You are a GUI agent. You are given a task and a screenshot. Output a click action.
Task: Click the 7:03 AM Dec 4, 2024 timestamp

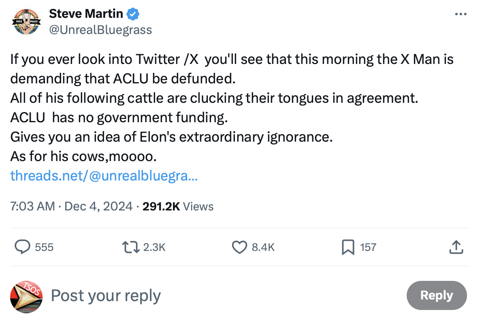(71, 206)
